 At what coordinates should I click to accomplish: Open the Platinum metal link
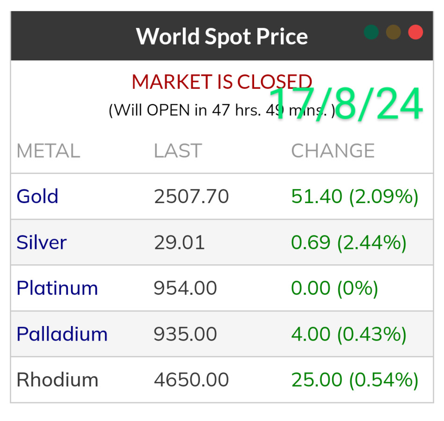(x=57, y=288)
